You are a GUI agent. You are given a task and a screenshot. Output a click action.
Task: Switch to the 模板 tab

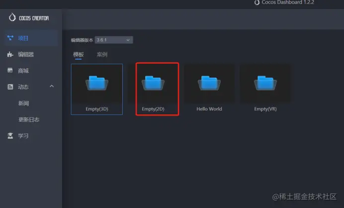tap(79, 54)
